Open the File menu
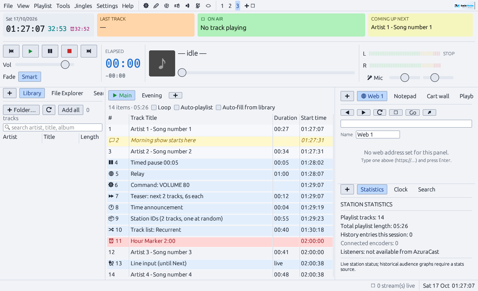478x291 pixels. (8, 6)
